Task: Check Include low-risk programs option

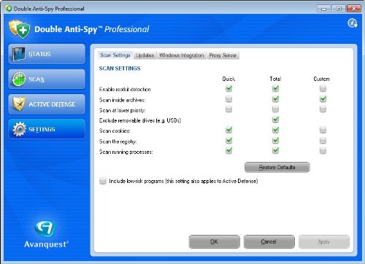Action: pos(103,181)
